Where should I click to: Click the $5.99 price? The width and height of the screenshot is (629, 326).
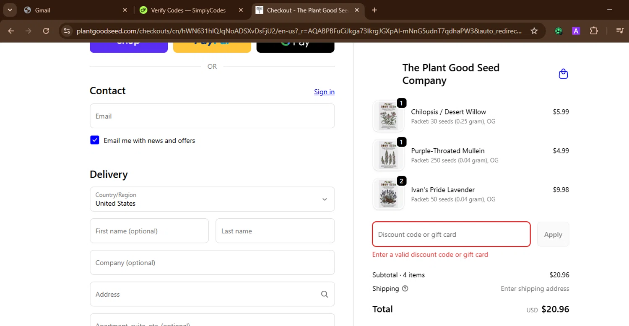(561, 112)
